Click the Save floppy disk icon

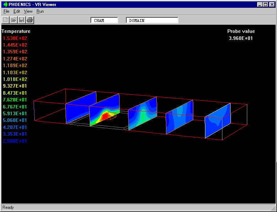tap(22, 20)
